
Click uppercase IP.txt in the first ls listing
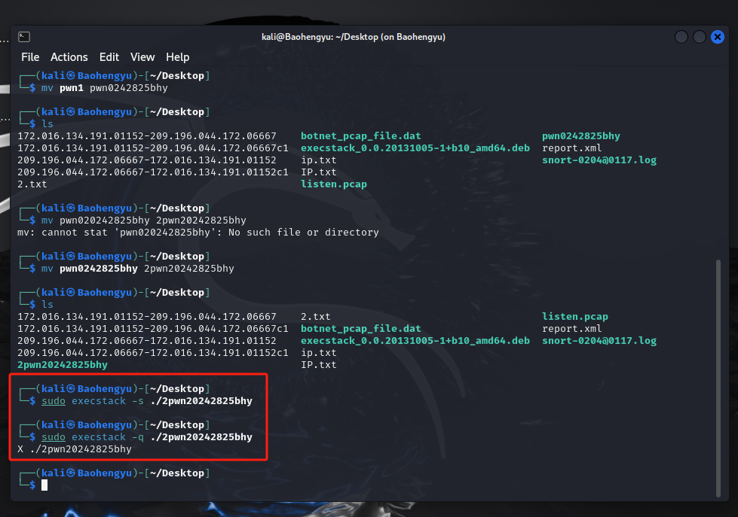click(x=319, y=172)
